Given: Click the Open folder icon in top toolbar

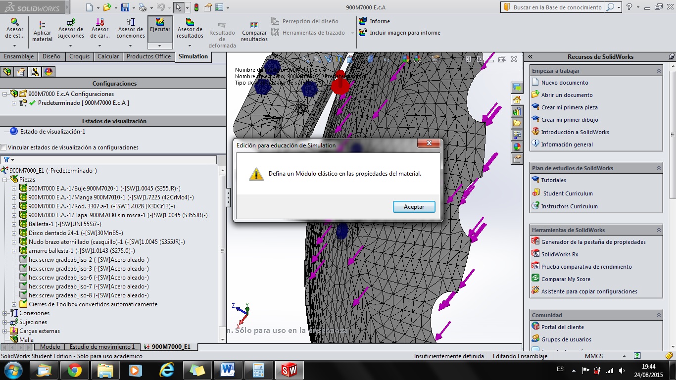Looking at the screenshot, I should (x=107, y=7).
